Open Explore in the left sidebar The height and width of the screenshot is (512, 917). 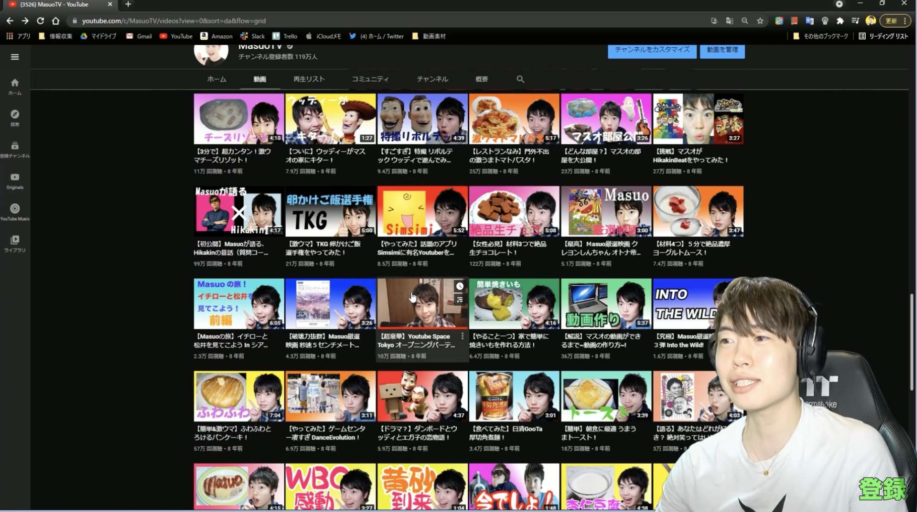(x=15, y=118)
